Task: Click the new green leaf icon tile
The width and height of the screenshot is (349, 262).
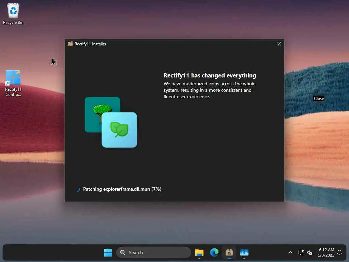Action: pyautogui.click(x=119, y=130)
